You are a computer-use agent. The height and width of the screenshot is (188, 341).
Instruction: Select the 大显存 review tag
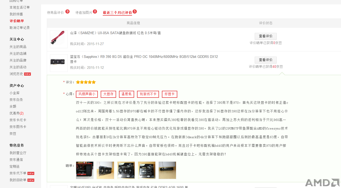point(108,94)
